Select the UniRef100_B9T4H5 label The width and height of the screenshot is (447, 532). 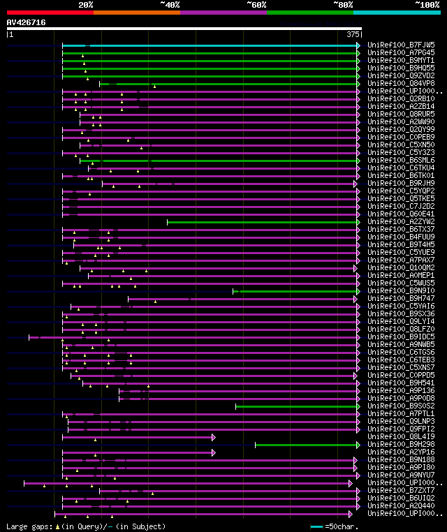click(x=401, y=244)
